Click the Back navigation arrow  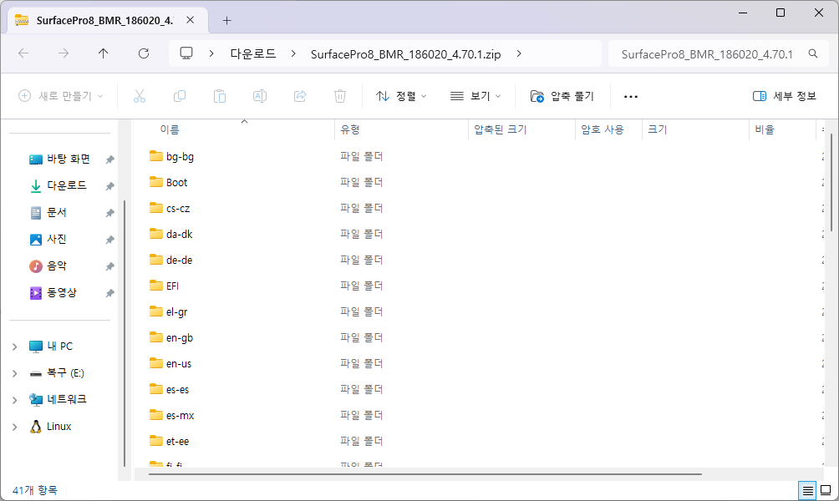point(23,53)
